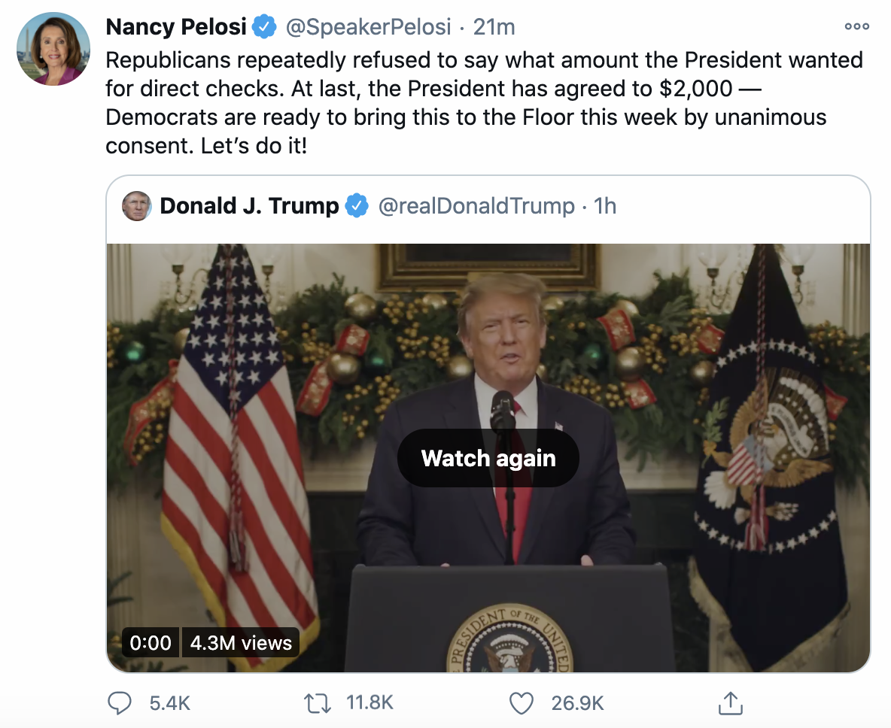Open the three-dot more options menu
The image size is (891, 728).
tap(856, 26)
